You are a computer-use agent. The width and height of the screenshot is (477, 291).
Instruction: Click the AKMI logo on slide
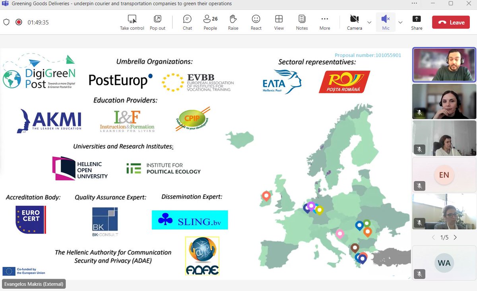(49, 121)
